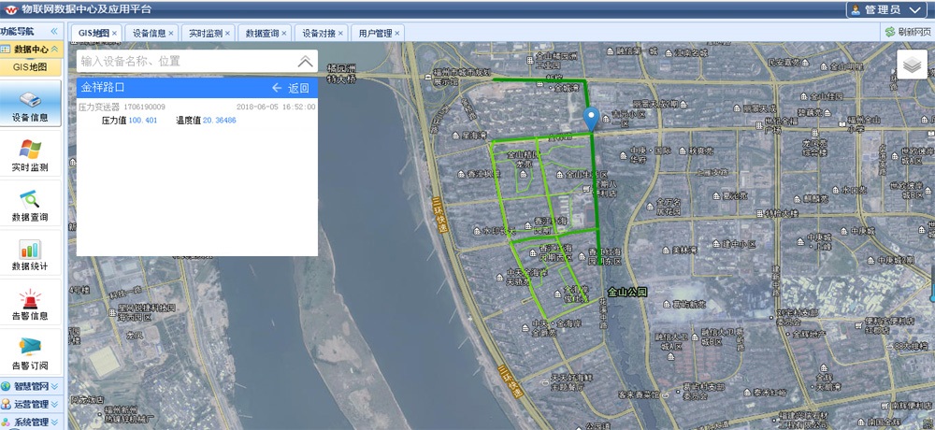935x430 pixels.
Task: Switch to the 设备对接 tab
Action: pos(321,33)
